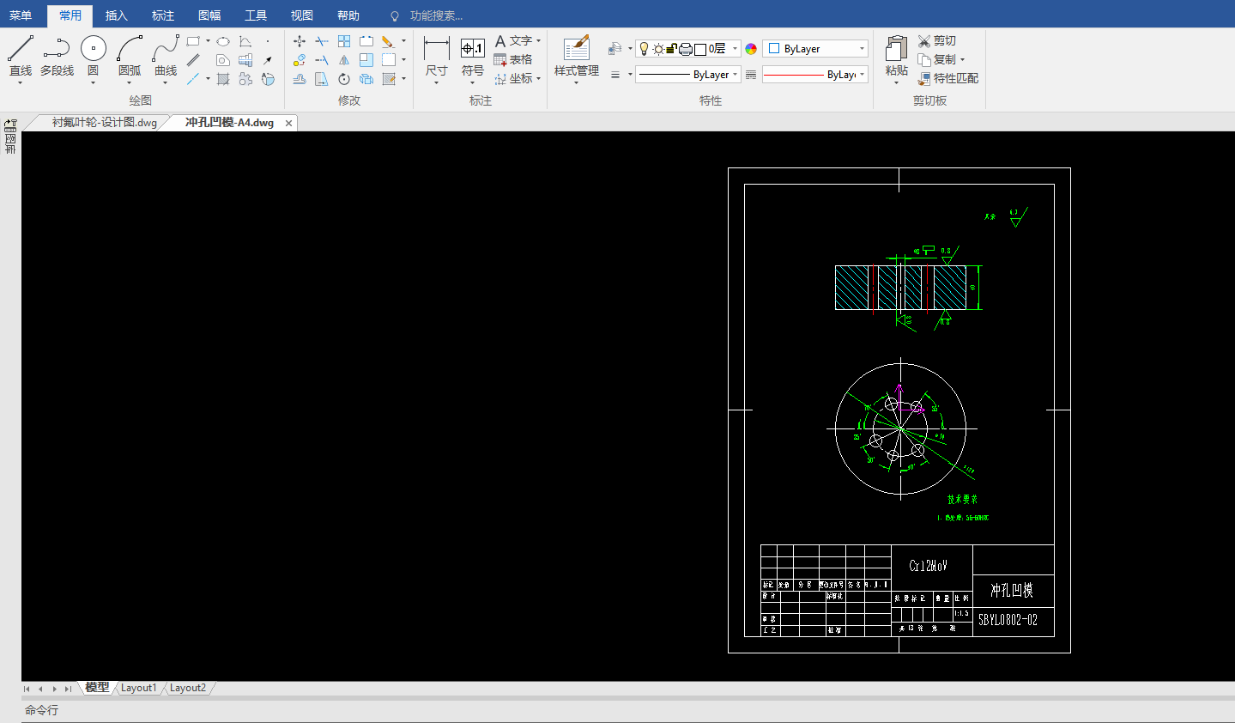This screenshot has width=1235, height=723.
Task: Select the 多段线 (Polyline) tool
Action: click(x=57, y=50)
